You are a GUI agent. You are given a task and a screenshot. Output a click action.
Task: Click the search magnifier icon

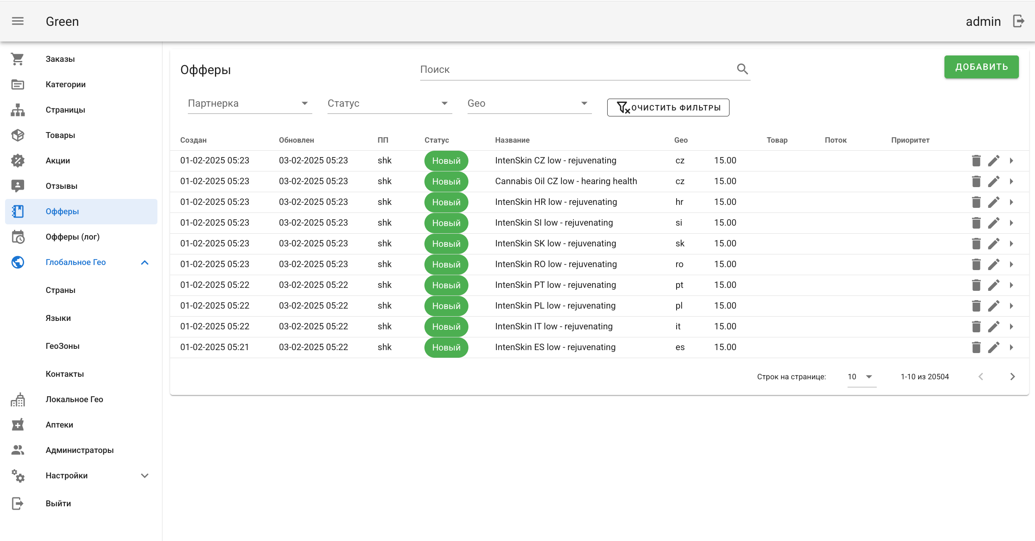tap(742, 69)
